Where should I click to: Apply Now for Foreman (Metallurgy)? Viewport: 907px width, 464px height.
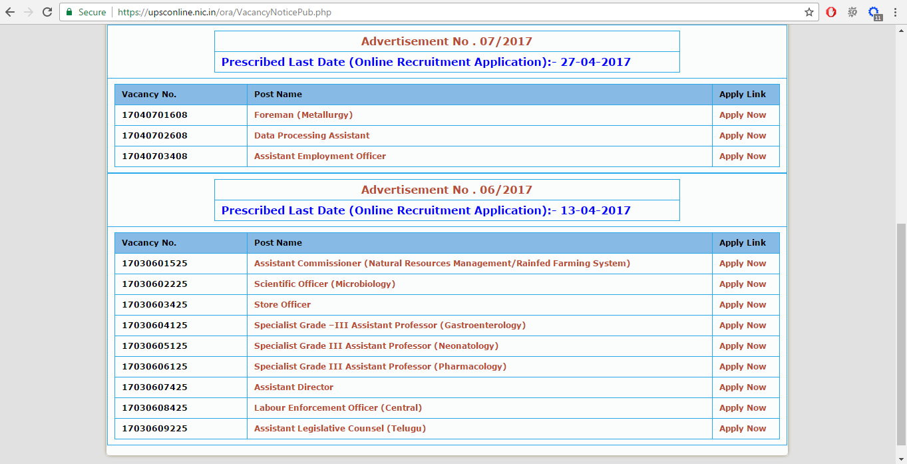click(x=742, y=115)
